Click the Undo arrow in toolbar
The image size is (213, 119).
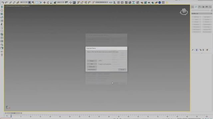(x=3, y=3)
